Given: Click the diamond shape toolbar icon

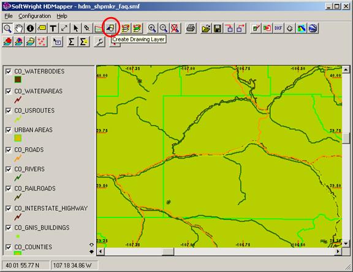Looking at the screenshot, I should coord(290,28).
